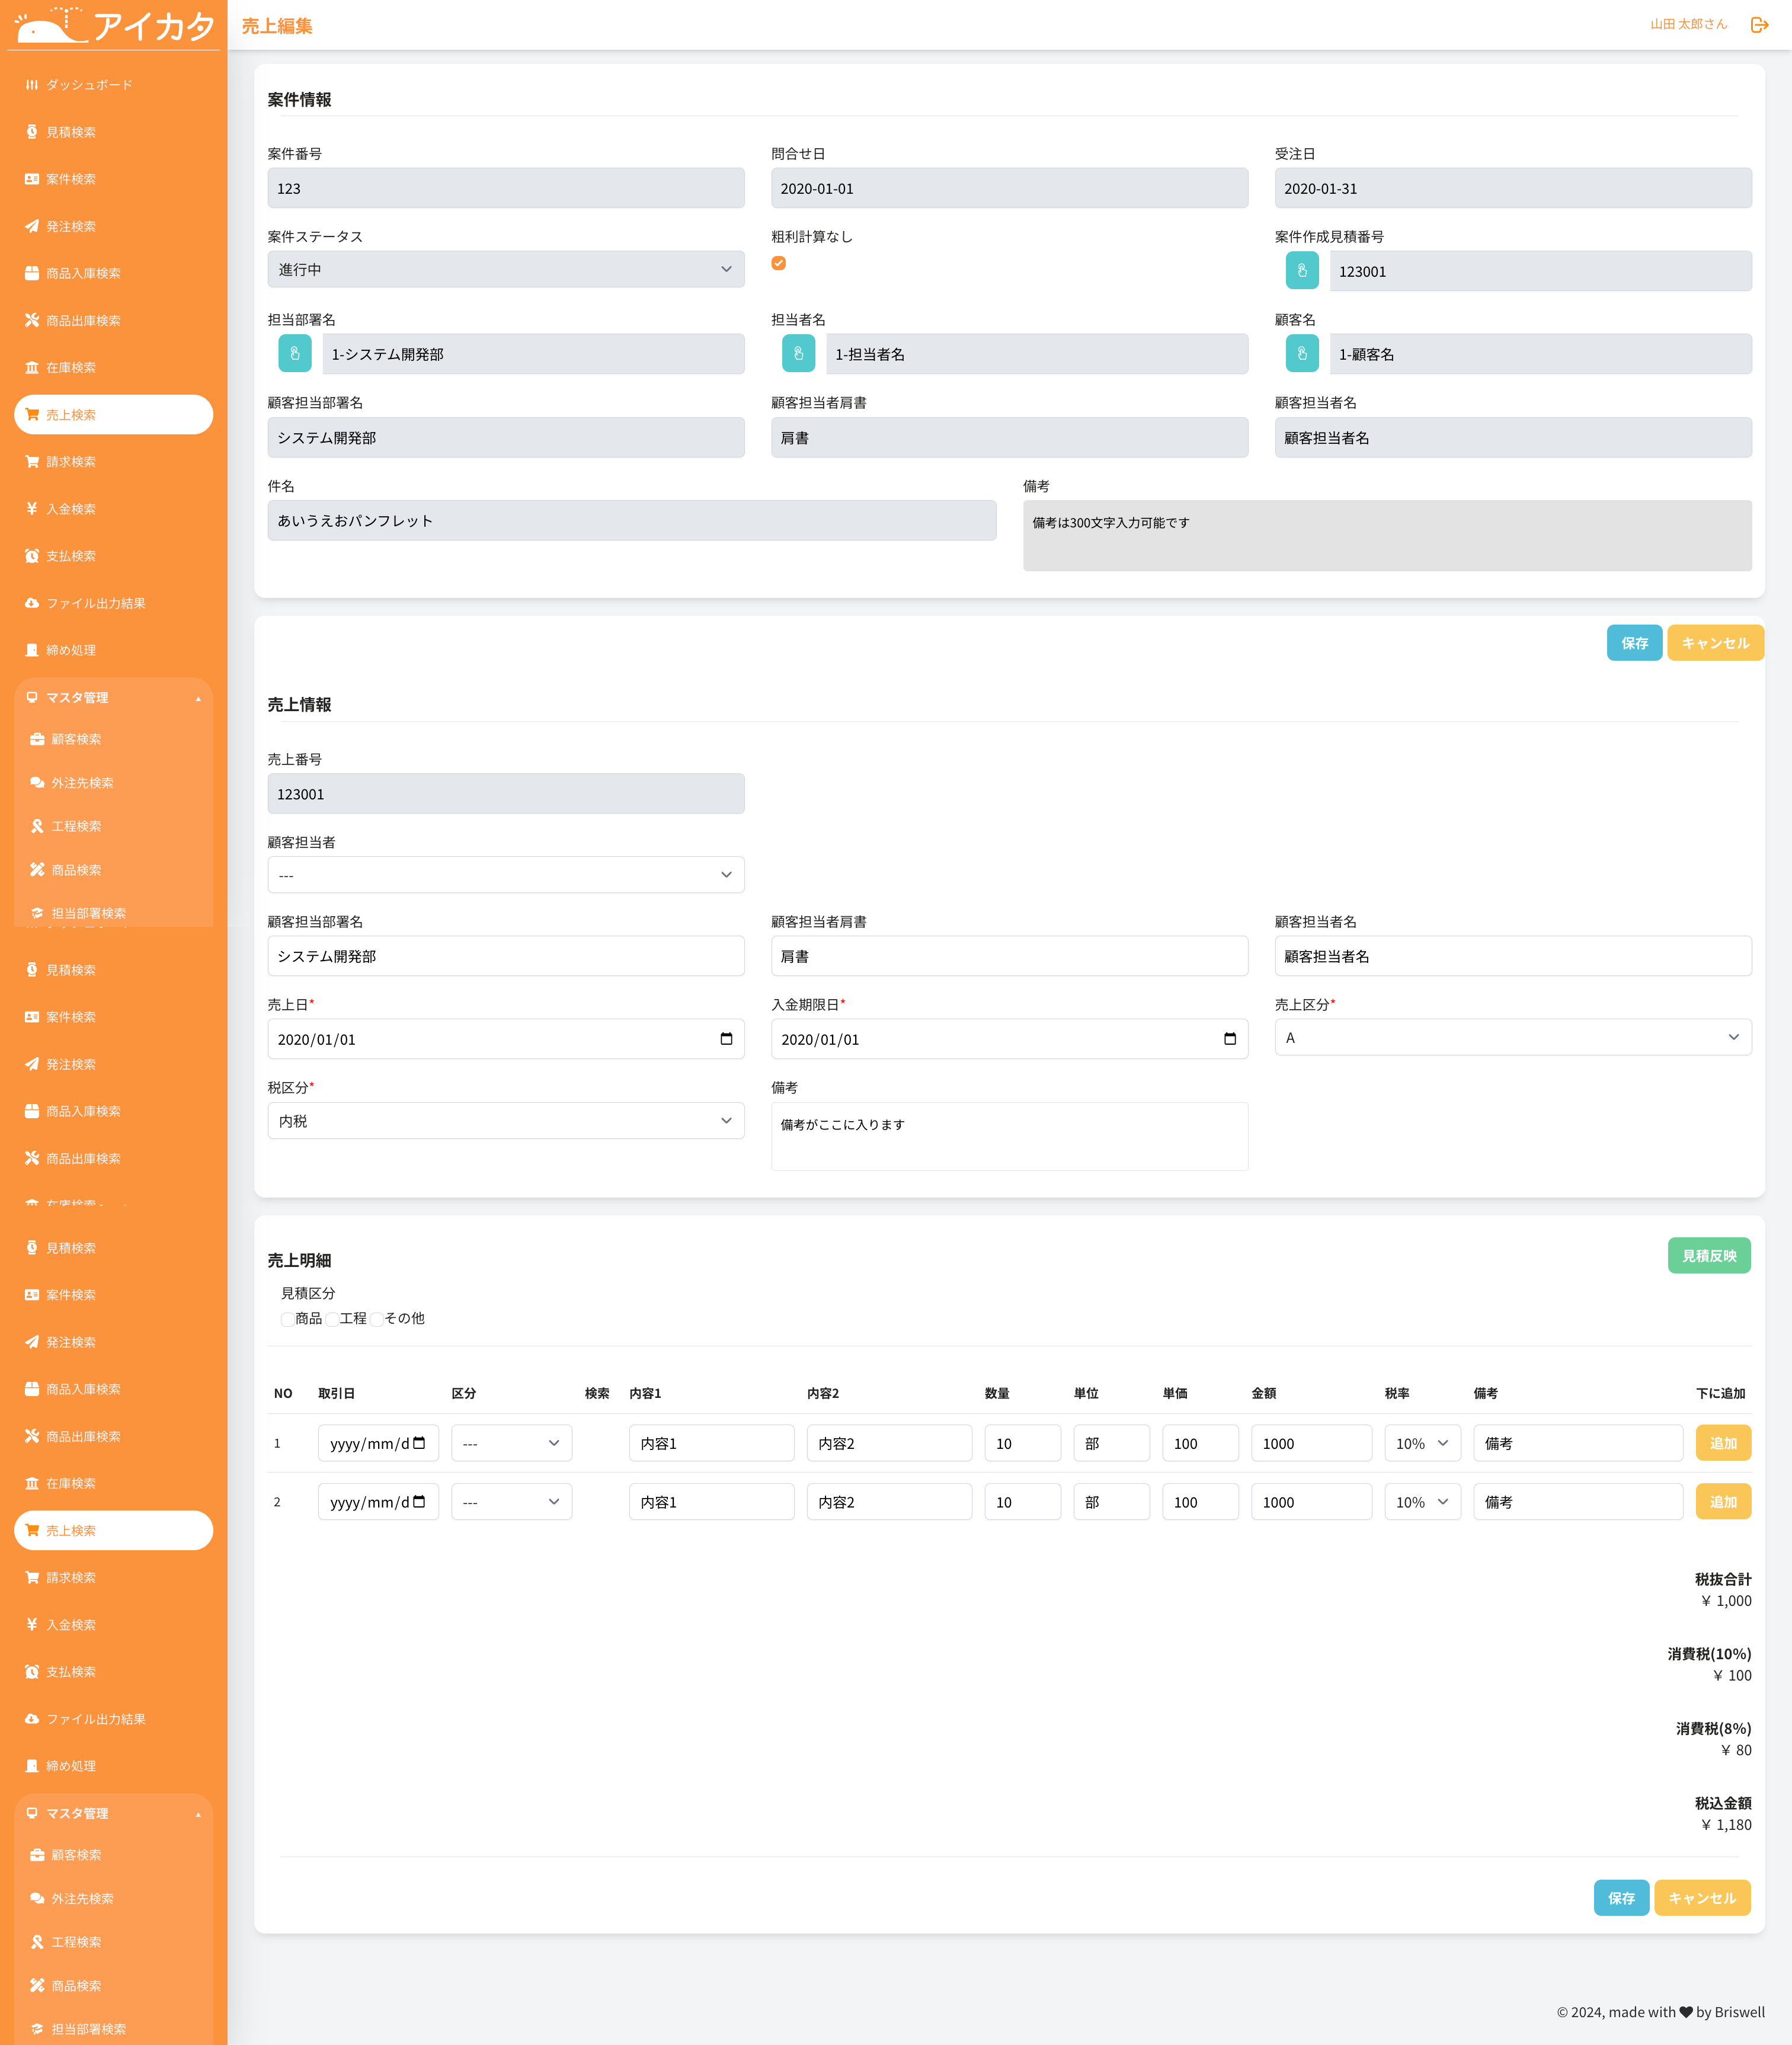
Task: Open 区分 dropdown in detail row 1
Action: (x=511, y=1443)
